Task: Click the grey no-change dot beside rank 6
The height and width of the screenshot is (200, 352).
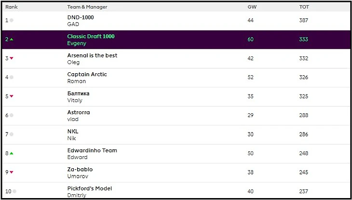Action: tap(12, 115)
